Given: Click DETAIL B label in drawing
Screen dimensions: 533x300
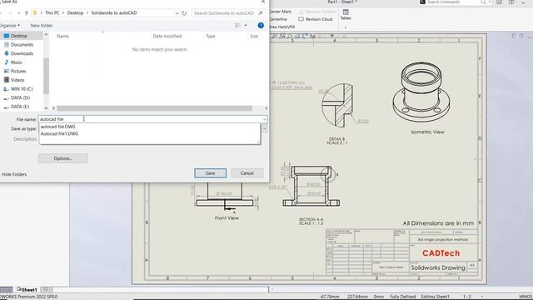Looking at the screenshot, I should pyautogui.click(x=336, y=139).
